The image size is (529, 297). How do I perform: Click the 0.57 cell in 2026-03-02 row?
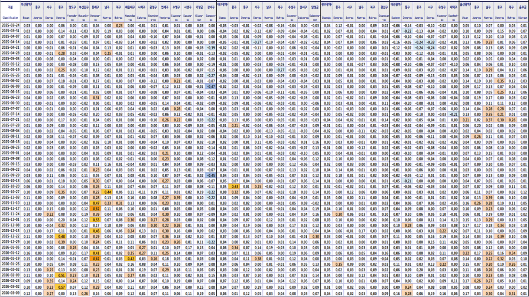[x=61, y=287]
